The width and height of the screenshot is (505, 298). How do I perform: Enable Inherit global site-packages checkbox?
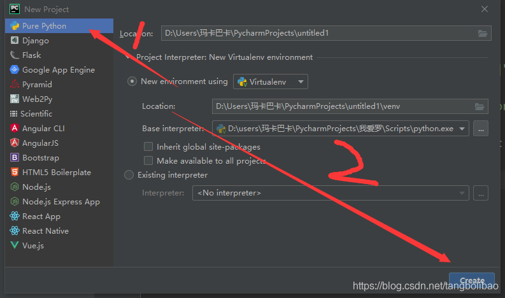(148, 146)
